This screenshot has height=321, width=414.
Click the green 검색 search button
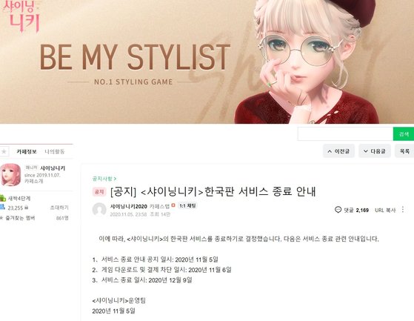click(404, 134)
